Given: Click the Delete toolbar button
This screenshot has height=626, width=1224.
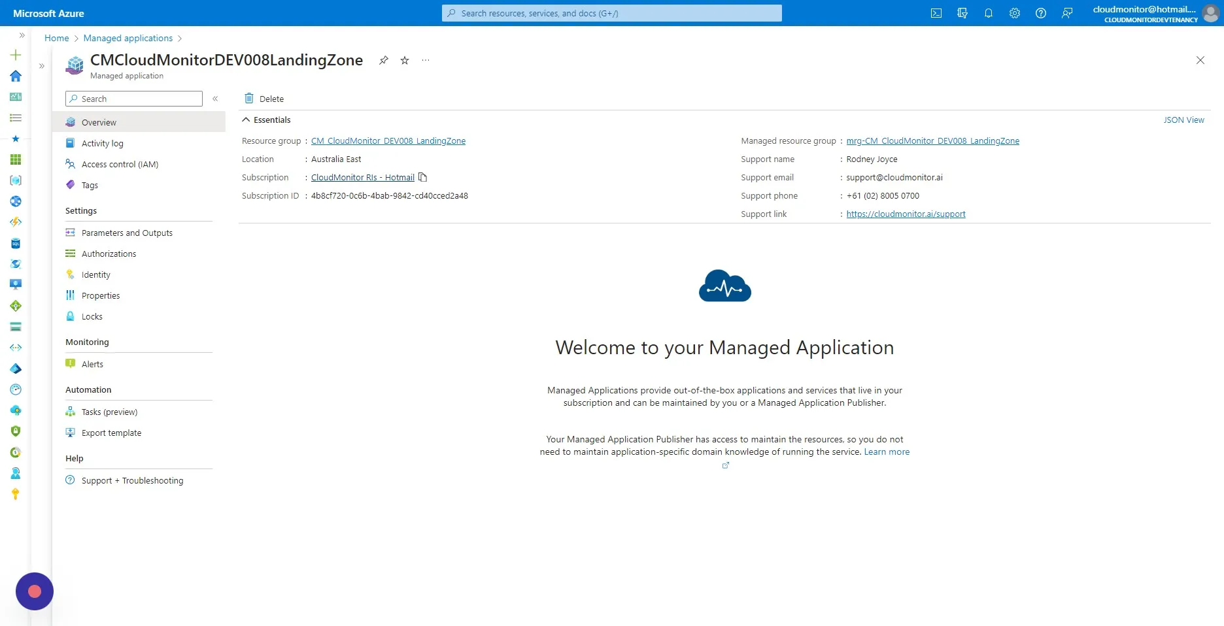Looking at the screenshot, I should [x=264, y=99].
